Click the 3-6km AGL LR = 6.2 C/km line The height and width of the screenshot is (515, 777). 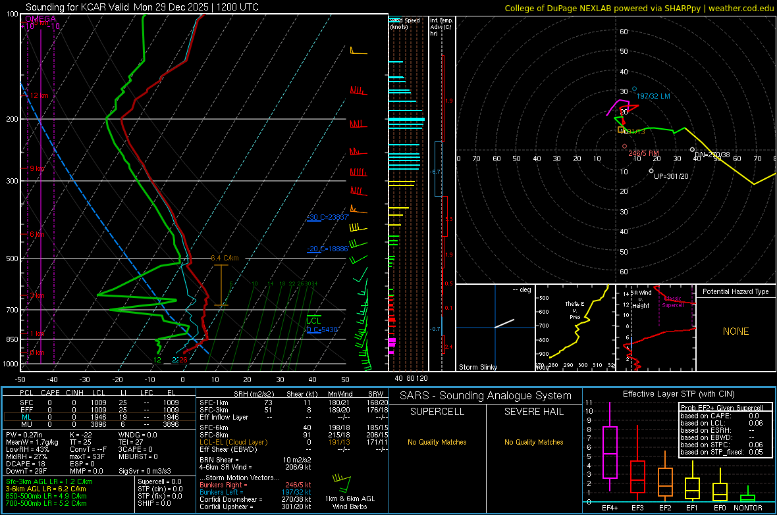click(x=45, y=489)
